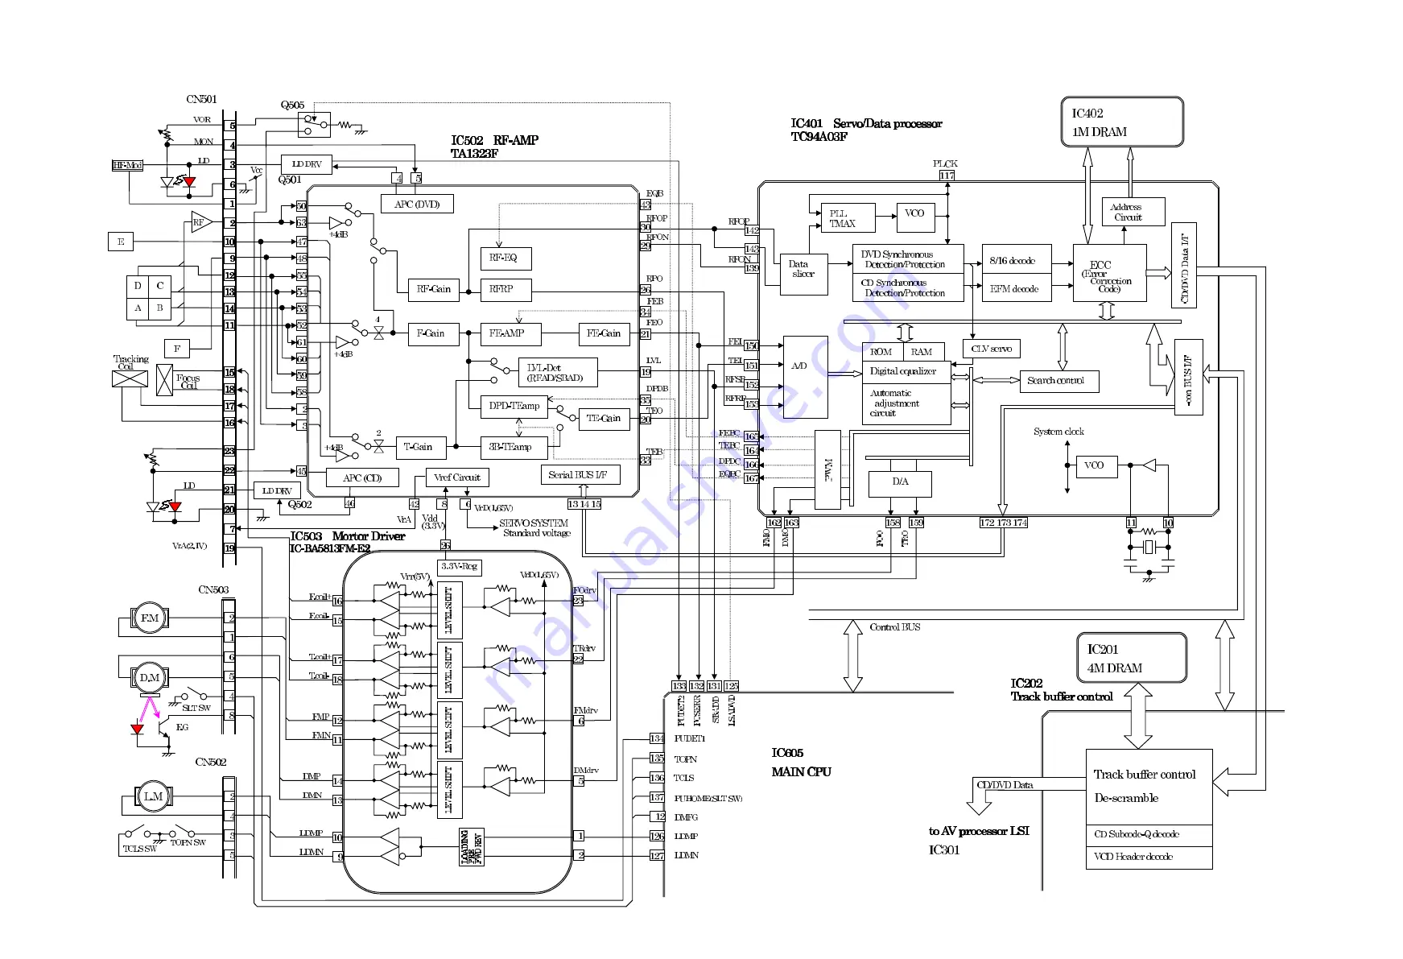Click the Digital equalizer block
The width and height of the screenshot is (1403, 959).
pyautogui.click(x=906, y=371)
